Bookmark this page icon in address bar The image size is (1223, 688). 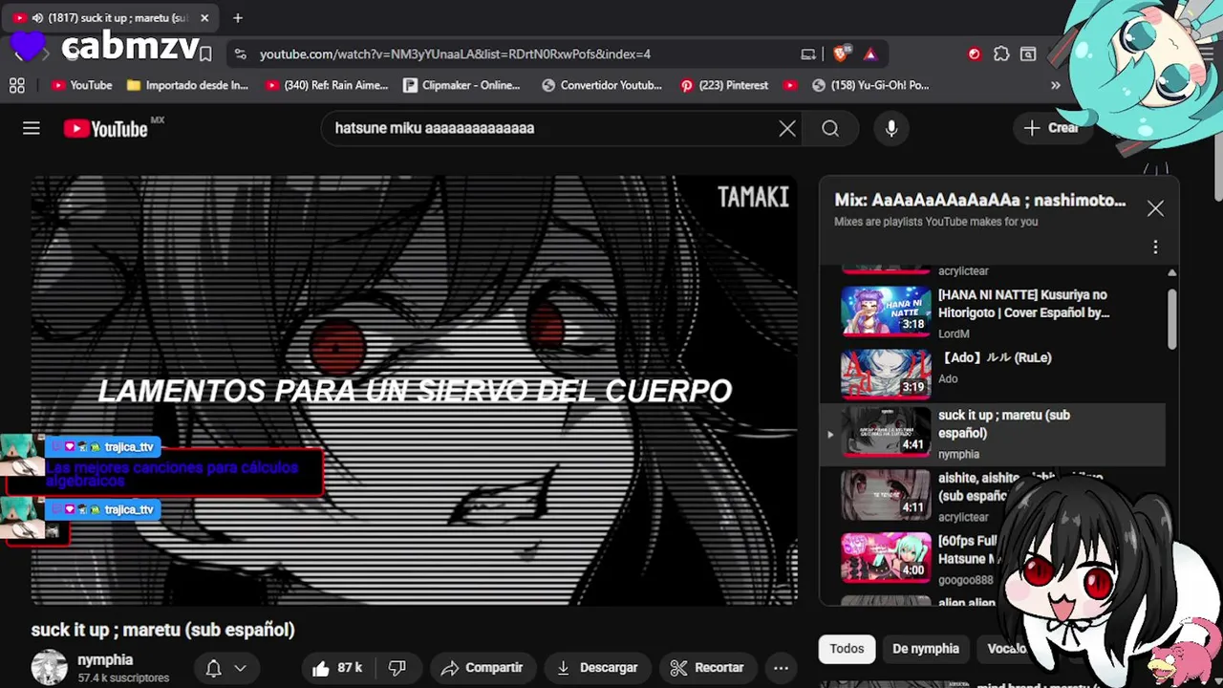205,54
